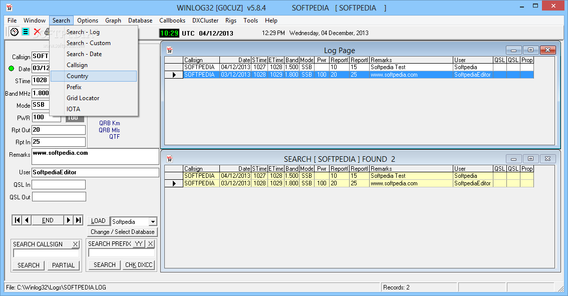Image resolution: width=568 pixels, height=296 pixels.
Task: Click the CHK DXCC button
Action: 139,265
